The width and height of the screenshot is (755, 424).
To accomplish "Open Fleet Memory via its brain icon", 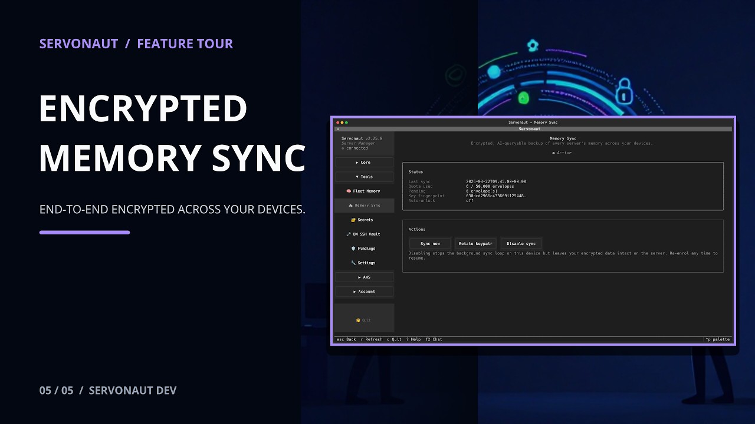I will point(349,191).
